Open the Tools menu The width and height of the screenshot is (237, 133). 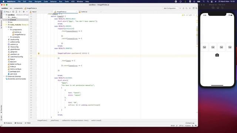click(x=67, y=1)
